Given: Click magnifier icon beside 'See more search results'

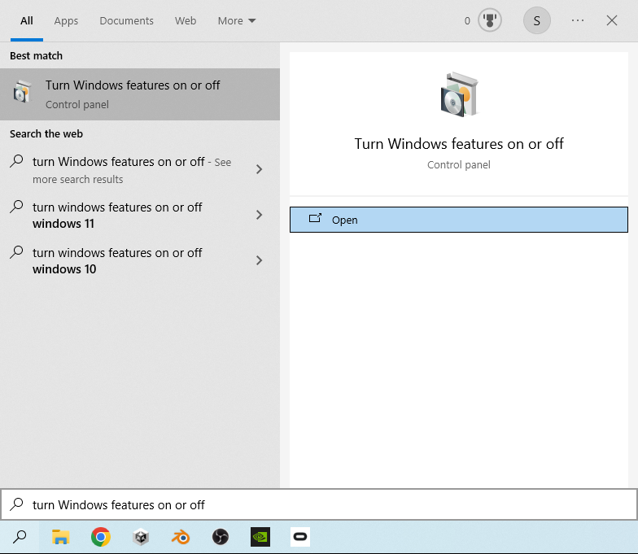Looking at the screenshot, I should point(16,161).
